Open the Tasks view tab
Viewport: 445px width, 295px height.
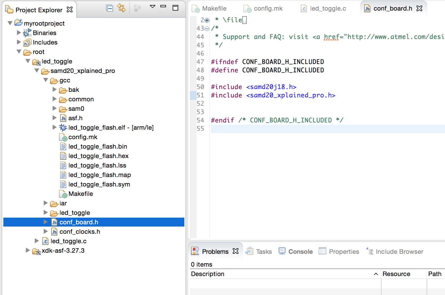258,251
